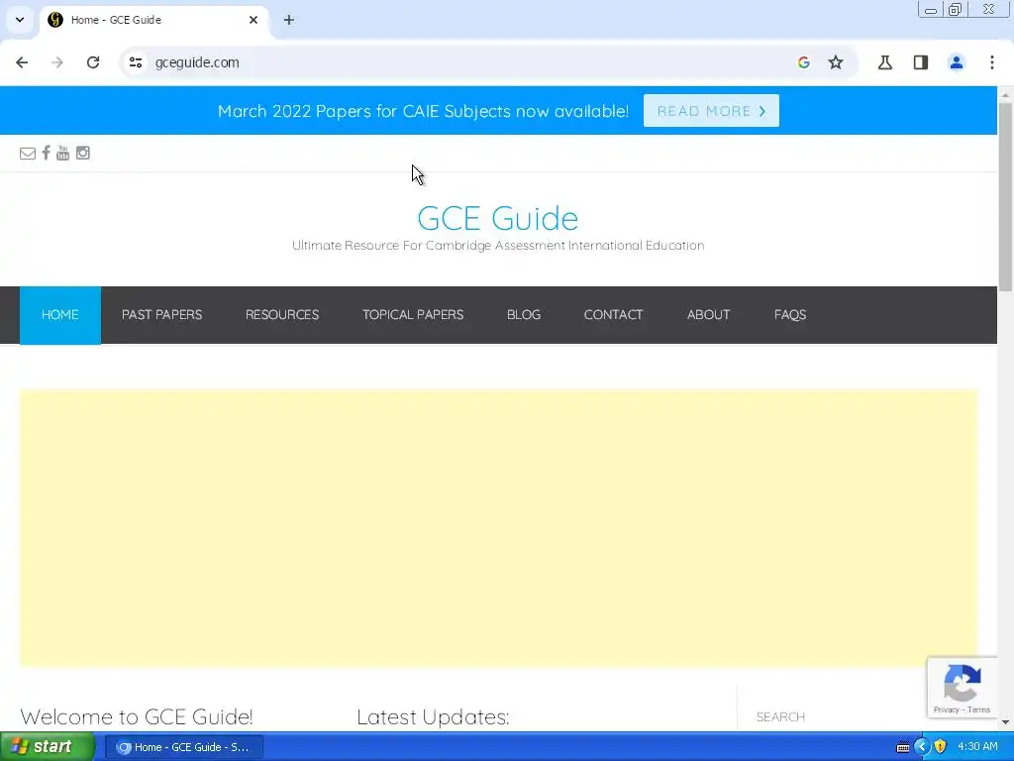Click the reCAPTCHA badge
Viewport: 1014px width, 761px height.
pyautogui.click(x=963, y=688)
